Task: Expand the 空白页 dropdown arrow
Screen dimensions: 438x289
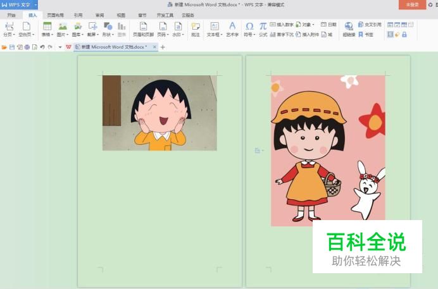Action: click(34, 35)
